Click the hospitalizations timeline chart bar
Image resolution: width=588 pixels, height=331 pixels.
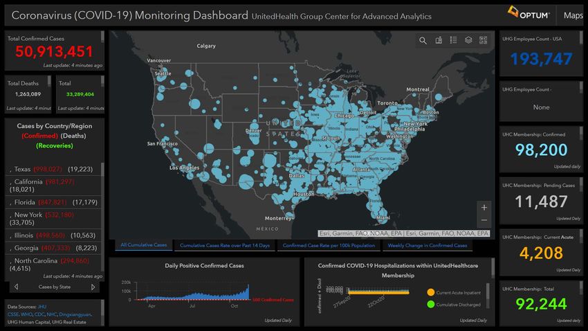[x=379, y=292]
